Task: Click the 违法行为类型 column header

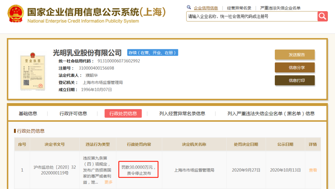Action: point(98,144)
